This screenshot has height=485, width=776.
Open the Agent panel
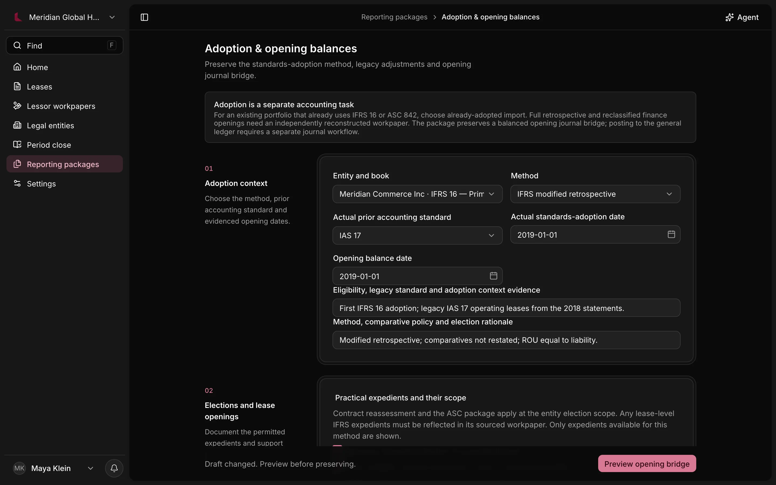(x=742, y=17)
